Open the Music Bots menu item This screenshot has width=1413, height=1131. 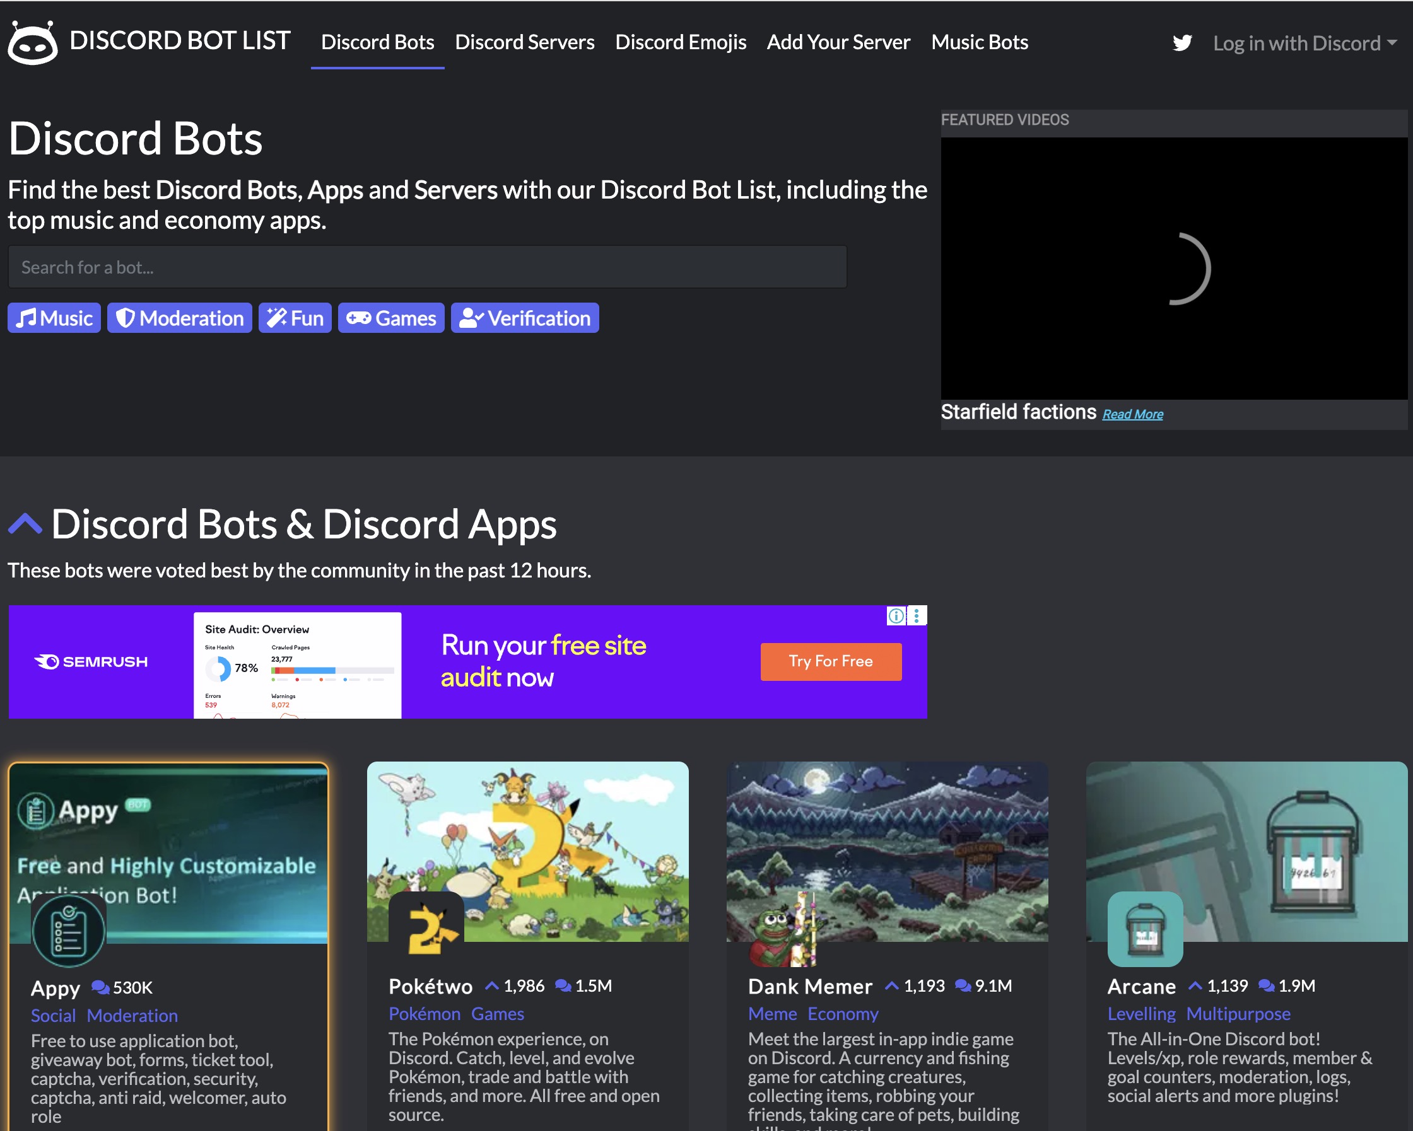(x=979, y=43)
